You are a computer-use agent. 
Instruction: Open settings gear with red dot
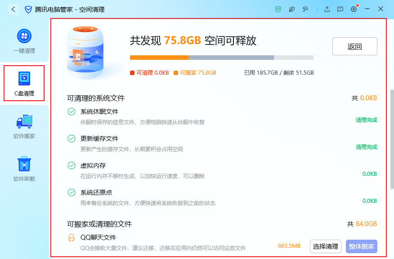click(x=354, y=9)
